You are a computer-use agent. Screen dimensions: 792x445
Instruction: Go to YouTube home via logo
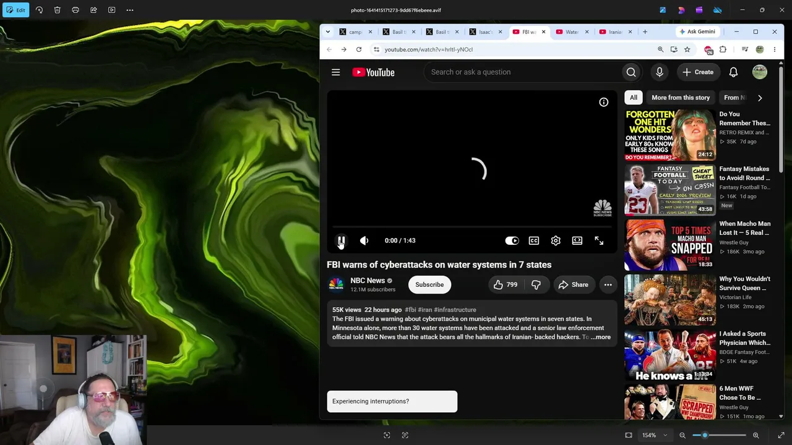pos(373,72)
